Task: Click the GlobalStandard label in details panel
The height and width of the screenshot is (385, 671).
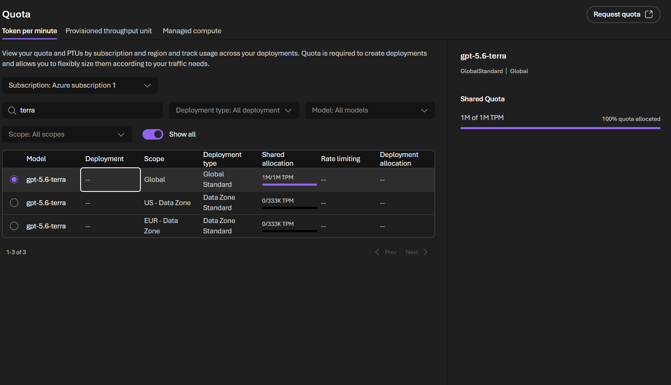Action: [x=482, y=71]
